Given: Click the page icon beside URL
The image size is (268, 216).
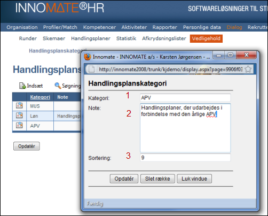Looking at the screenshot, I should point(91,69).
